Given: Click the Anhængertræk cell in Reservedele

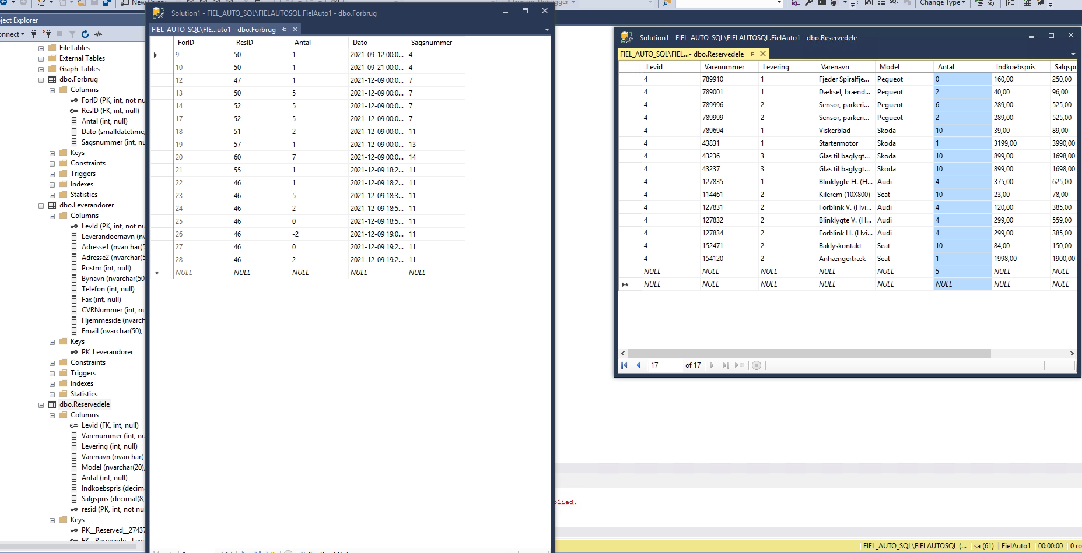Looking at the screenshot, I should click(846, 259).
